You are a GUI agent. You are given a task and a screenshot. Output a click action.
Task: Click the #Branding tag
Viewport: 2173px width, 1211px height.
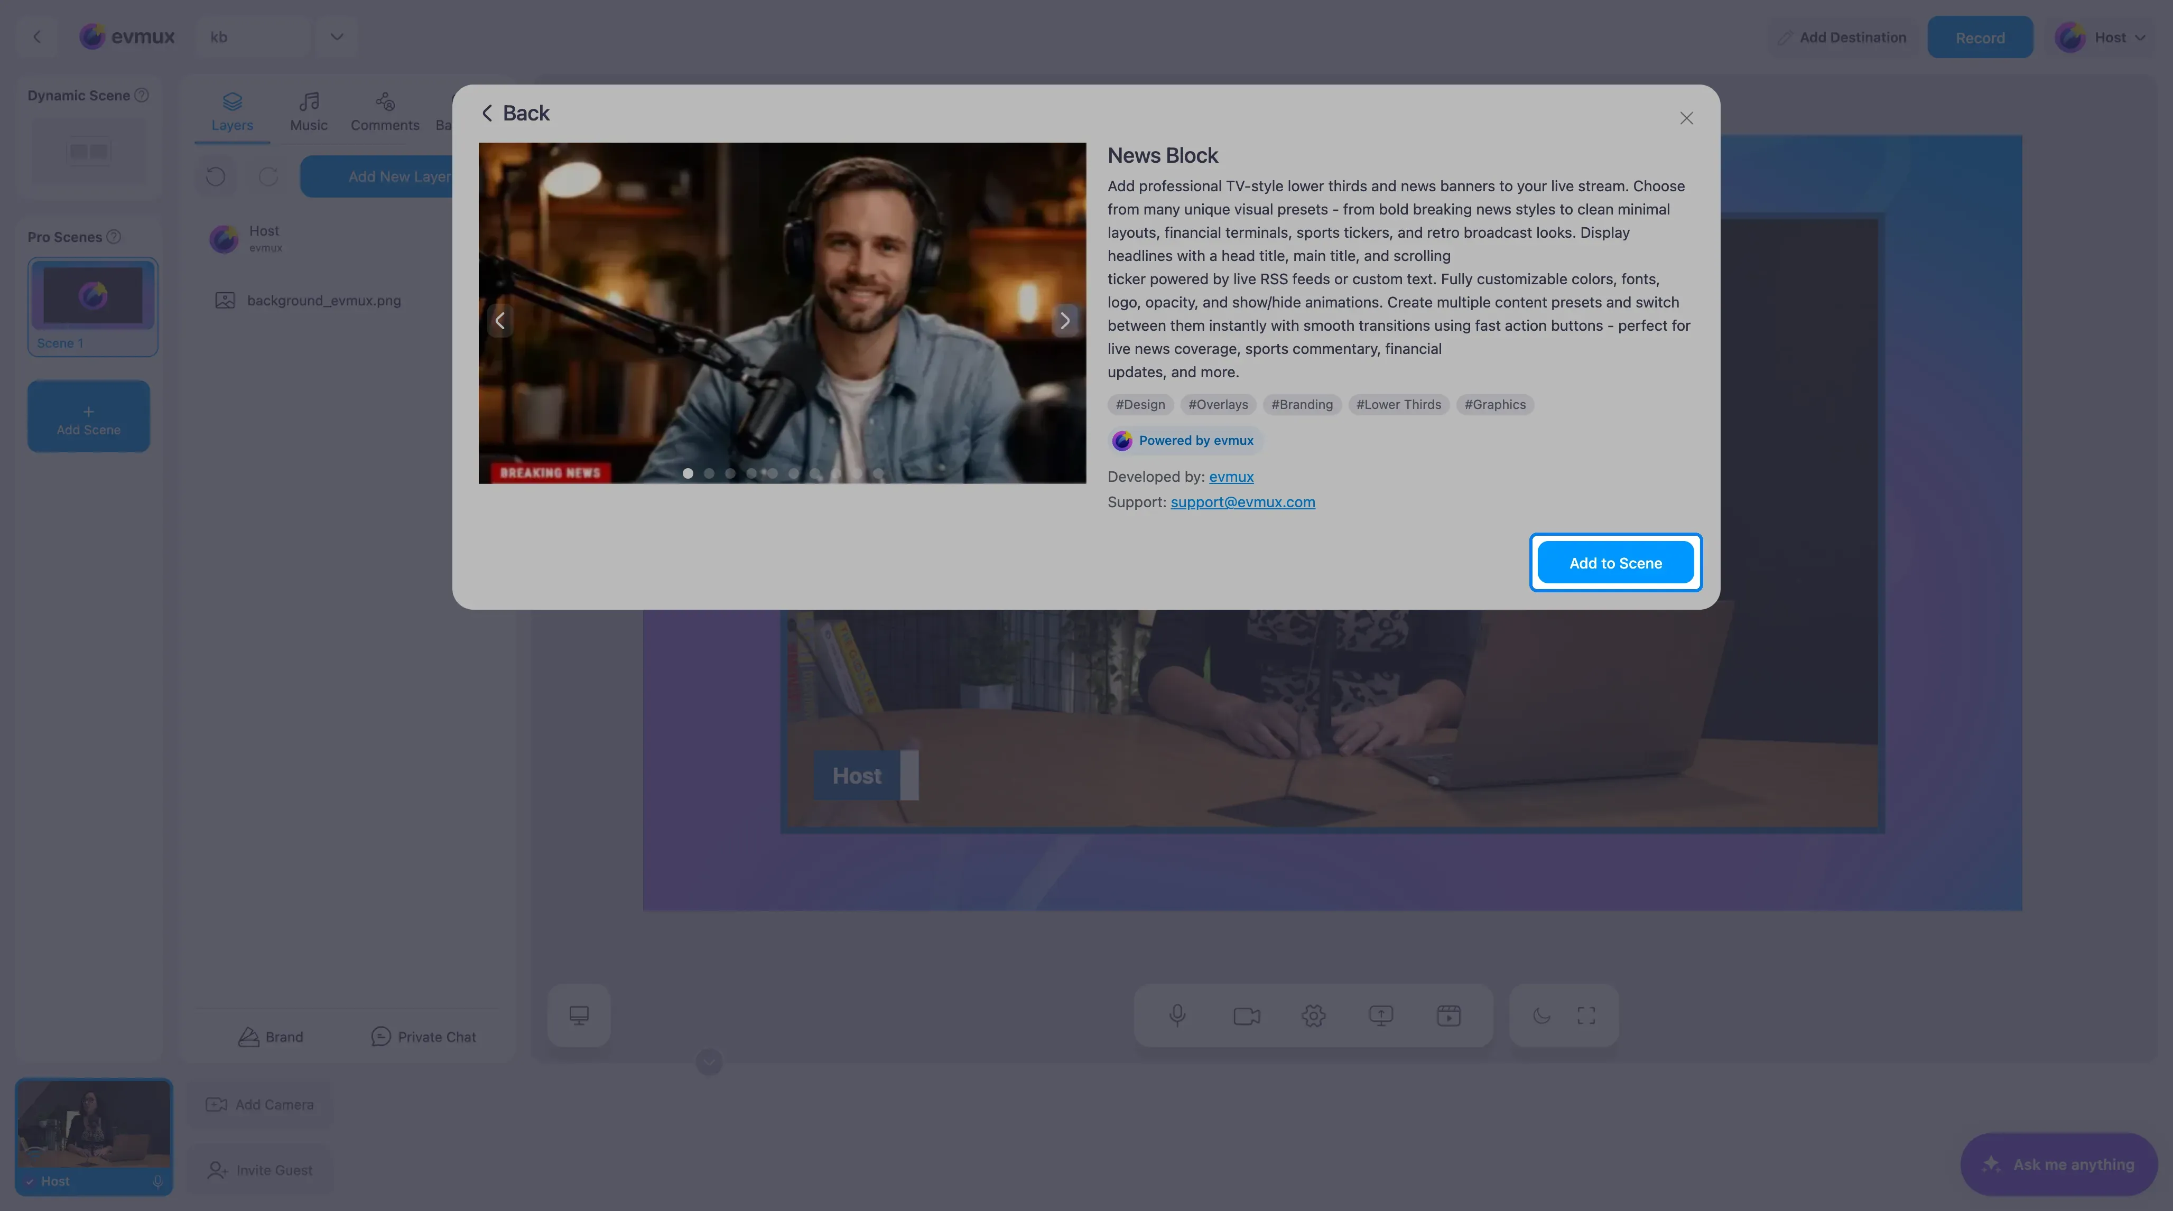tap(1302, 405)
